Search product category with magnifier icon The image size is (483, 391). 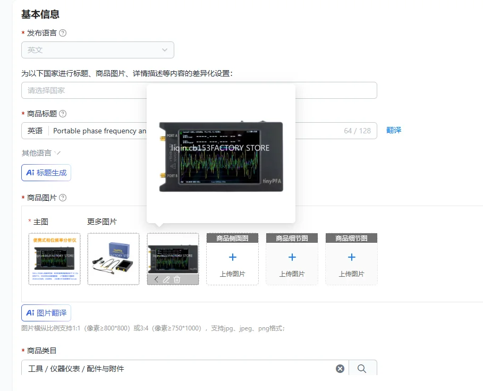click(362, 369)
